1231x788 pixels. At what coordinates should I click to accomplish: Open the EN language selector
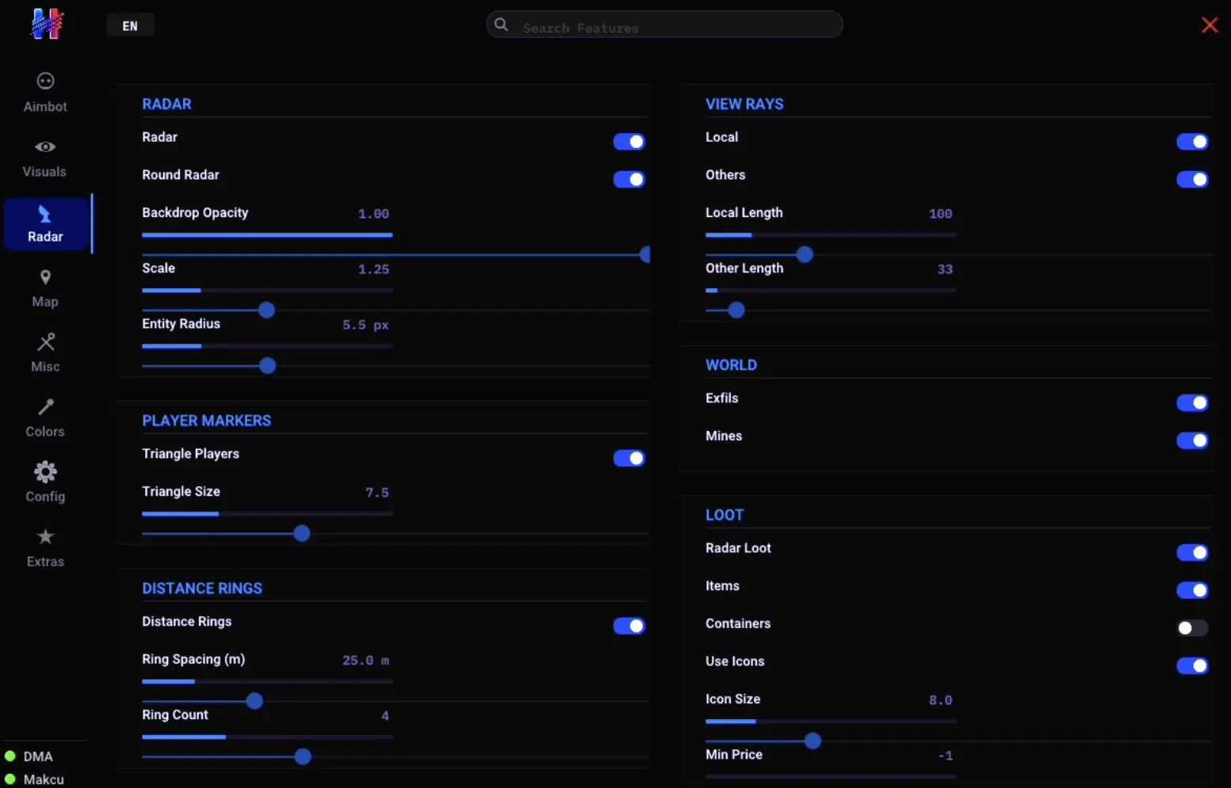coord(130,25)
